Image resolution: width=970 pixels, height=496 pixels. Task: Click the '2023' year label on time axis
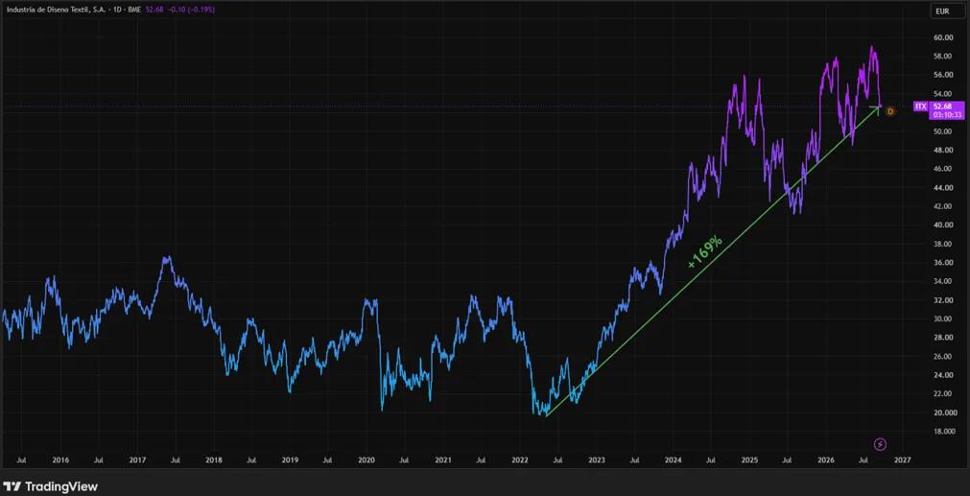coord(597,461)
